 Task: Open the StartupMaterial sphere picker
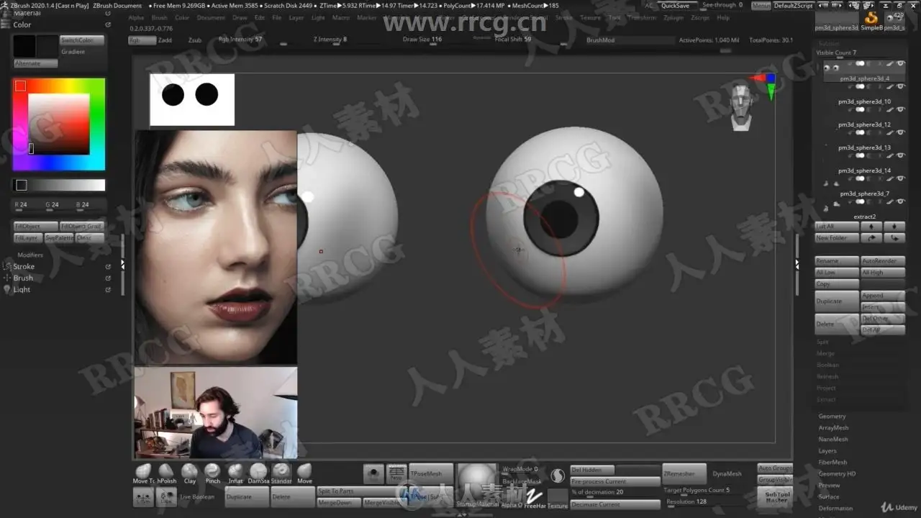tap(476, 483)
